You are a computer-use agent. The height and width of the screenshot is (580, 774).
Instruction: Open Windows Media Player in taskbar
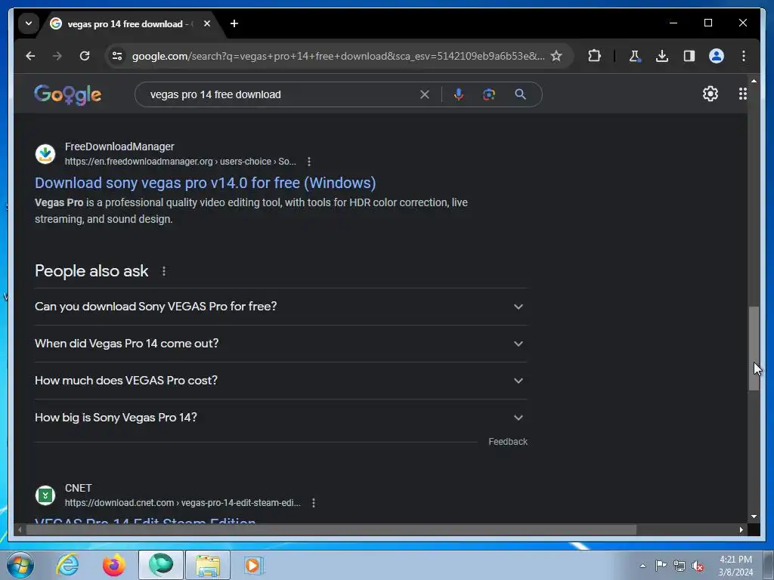(x=255, y=565)
